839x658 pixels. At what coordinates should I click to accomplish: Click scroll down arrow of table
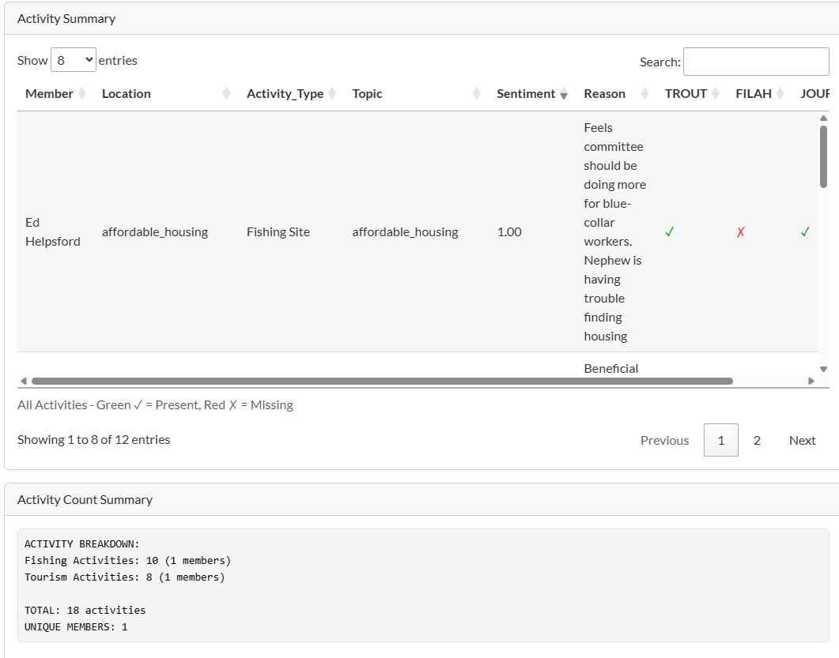pos(823,369)
